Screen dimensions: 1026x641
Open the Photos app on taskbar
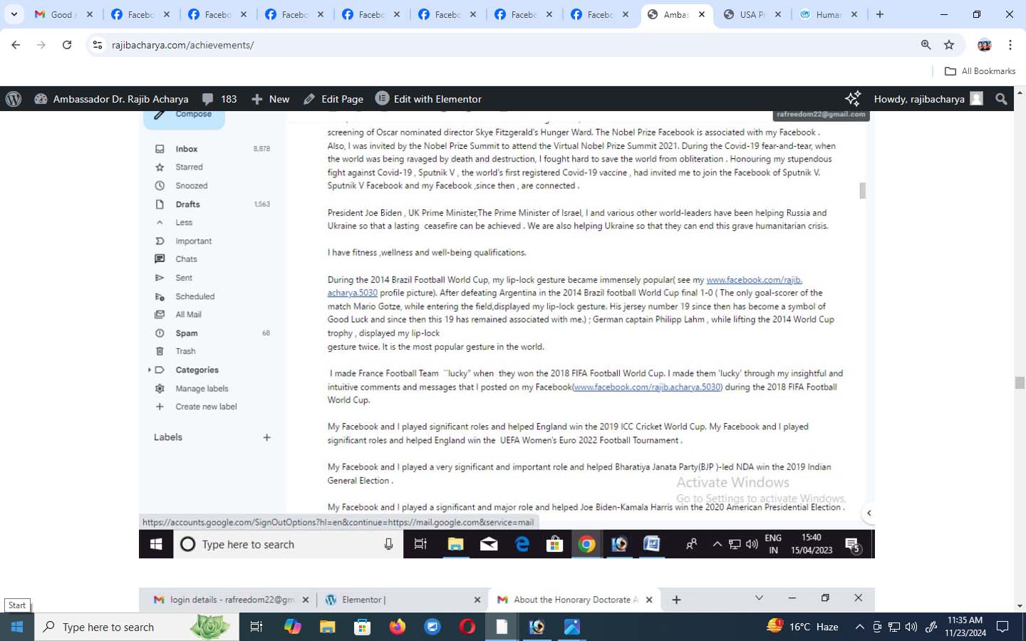[x=572, y=627]
